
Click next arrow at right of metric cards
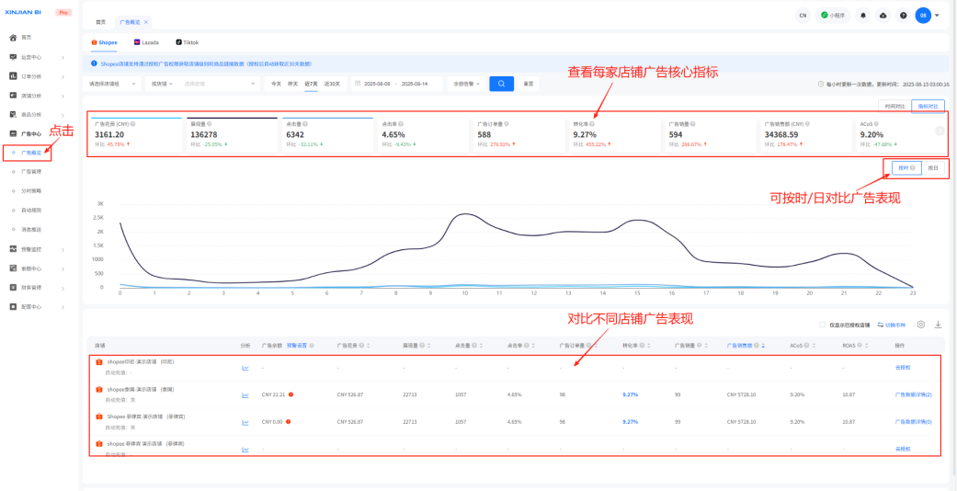click(x=940, y=131)
